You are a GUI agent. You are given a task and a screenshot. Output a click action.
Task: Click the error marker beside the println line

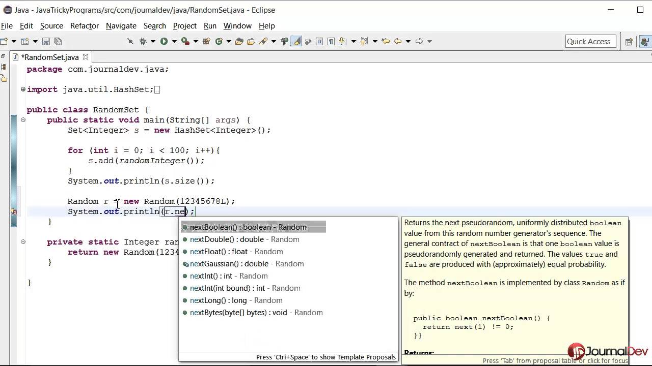(14, 212)
